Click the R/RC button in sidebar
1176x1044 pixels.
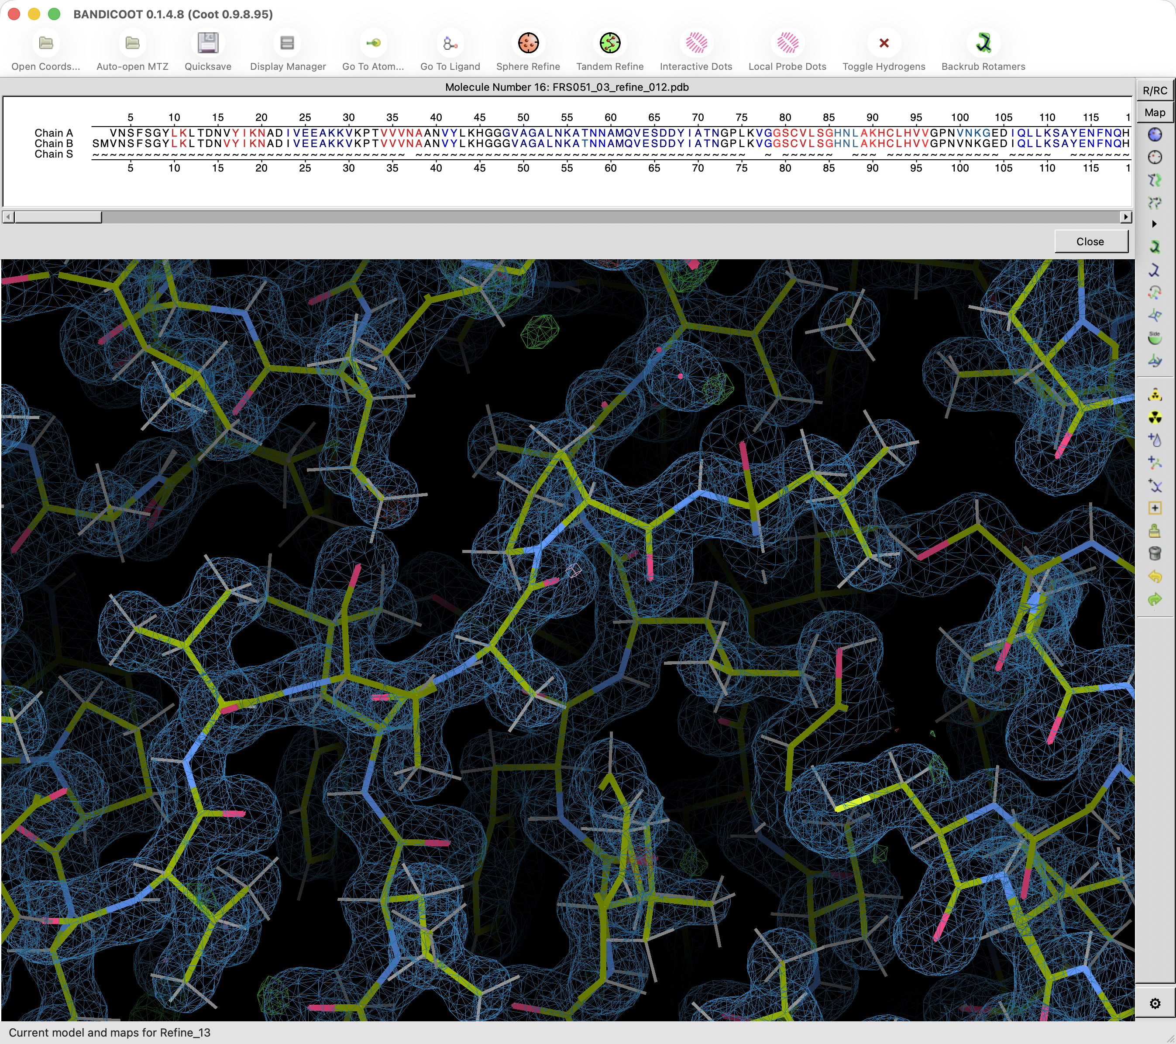[x=1155, y=90]
